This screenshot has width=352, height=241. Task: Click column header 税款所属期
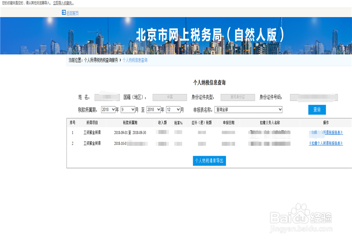click(x=130, y=123)
